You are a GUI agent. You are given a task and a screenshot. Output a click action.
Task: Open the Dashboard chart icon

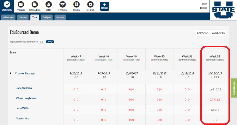click(7, 4)
